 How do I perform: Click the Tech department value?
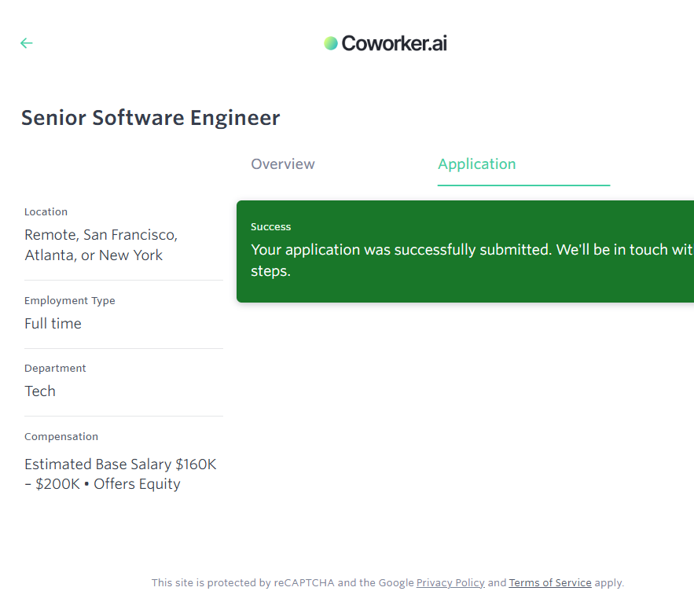point(40,391)
